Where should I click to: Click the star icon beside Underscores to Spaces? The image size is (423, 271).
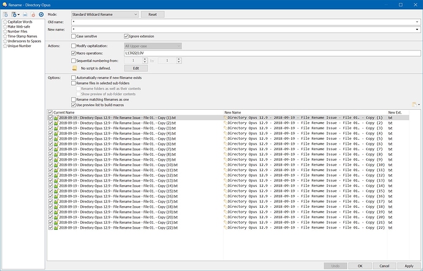(5, 41)
